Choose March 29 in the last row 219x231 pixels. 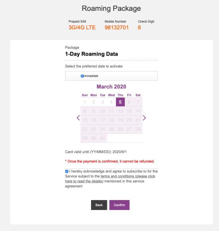pyautogui.click(x=85, y=138)
